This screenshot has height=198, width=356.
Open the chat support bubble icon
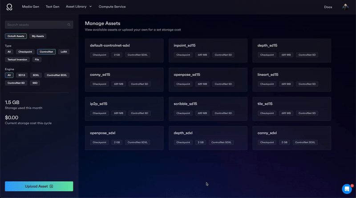(347, 189)
